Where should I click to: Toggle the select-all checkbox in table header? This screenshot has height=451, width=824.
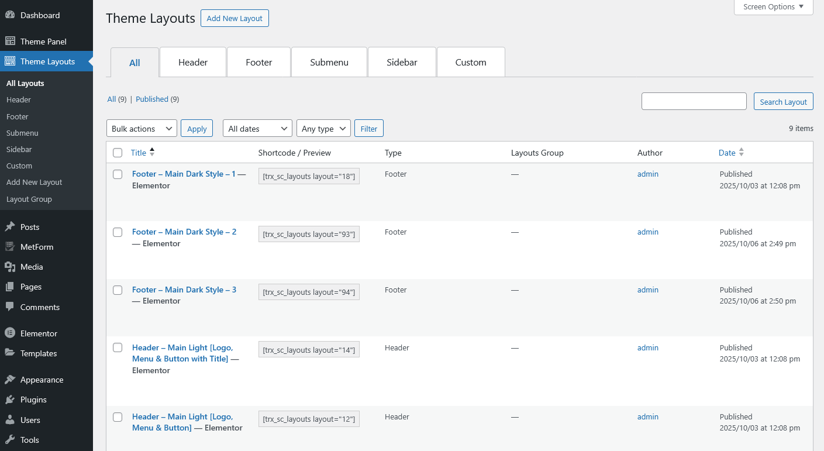click(x=118, y=153)
